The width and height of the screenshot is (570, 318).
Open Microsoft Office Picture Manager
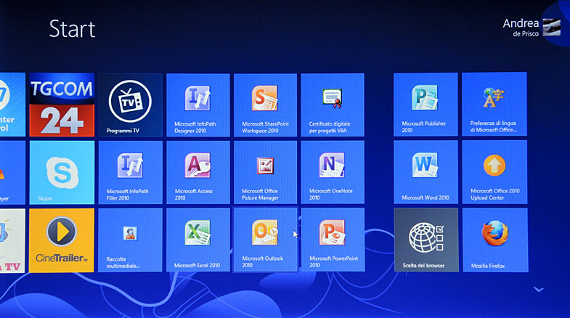click(265, 173)
